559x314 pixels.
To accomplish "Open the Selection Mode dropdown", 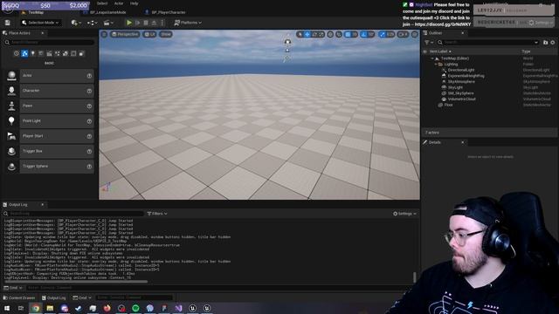I will pos(40,23).
